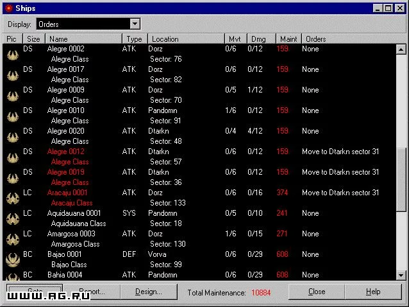Click Sector: 133 location text
The height and width of the screenshot is (307, 409).
[x=168, y=203]
